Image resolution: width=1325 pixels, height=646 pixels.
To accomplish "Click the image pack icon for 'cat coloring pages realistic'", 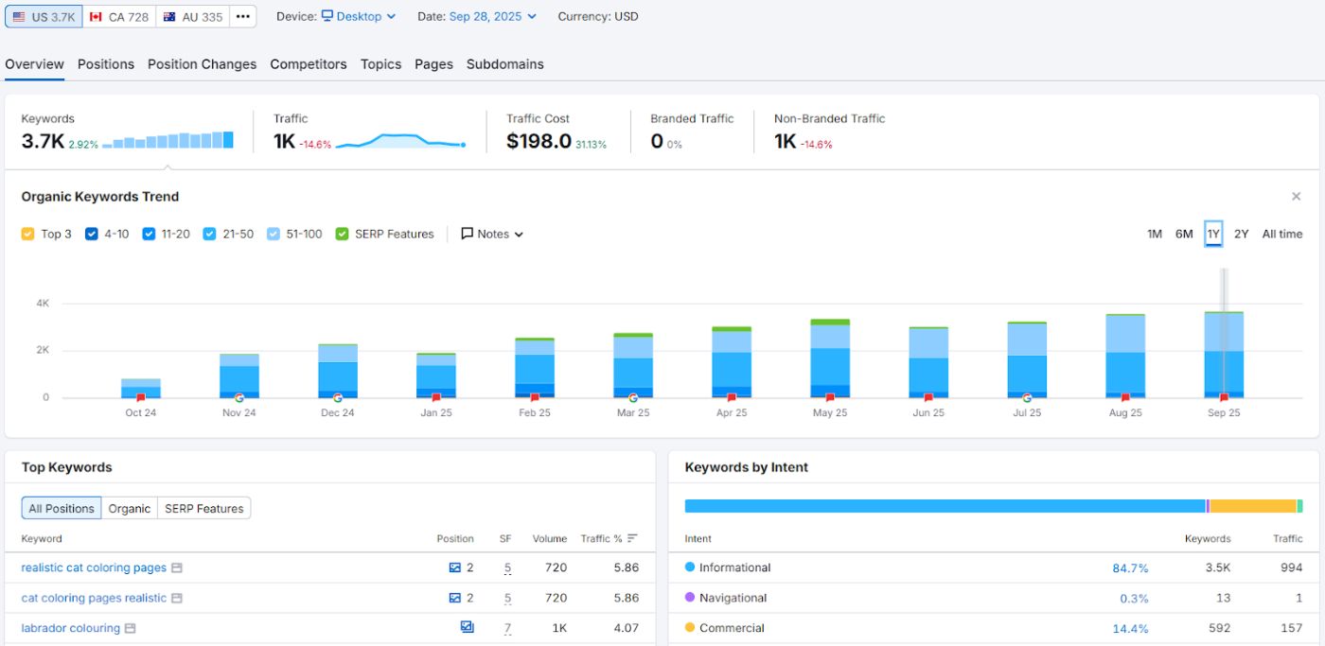I will pyautogui.click(x=454, y=598).
